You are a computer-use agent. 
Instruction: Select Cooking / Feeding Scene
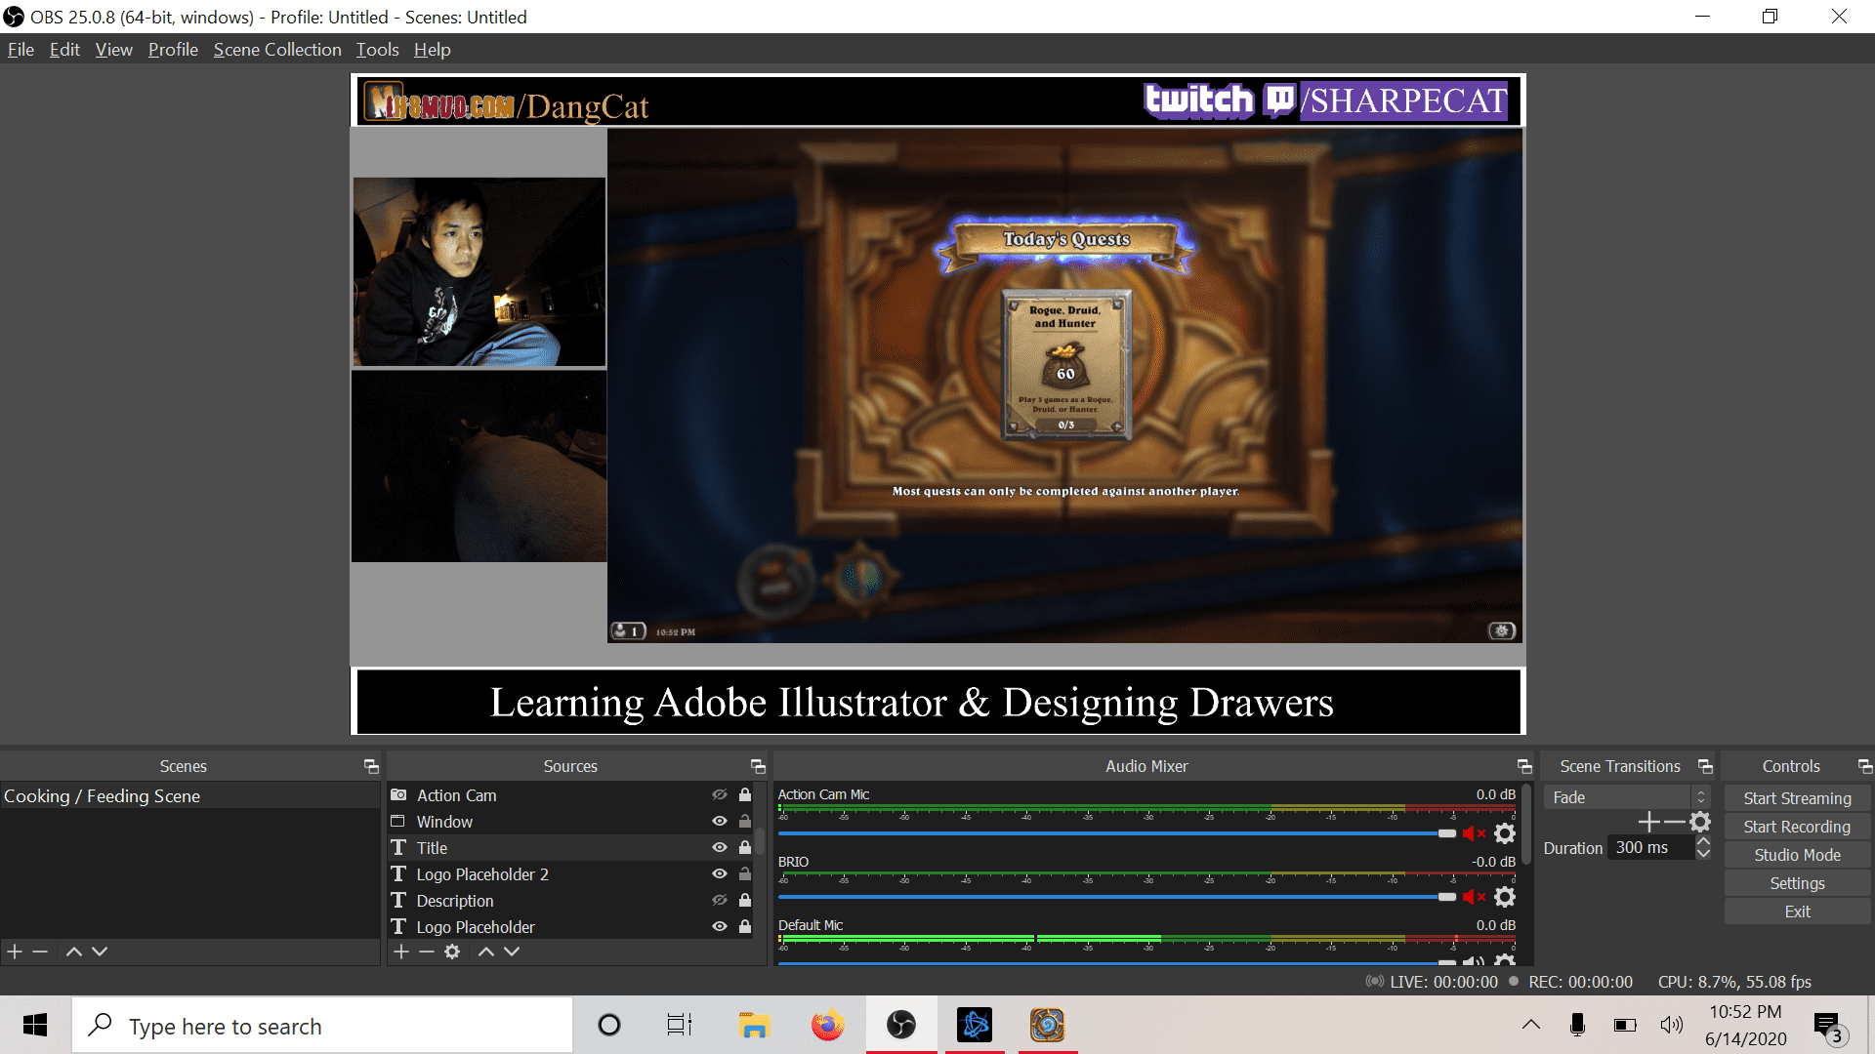tap(189, 796)
